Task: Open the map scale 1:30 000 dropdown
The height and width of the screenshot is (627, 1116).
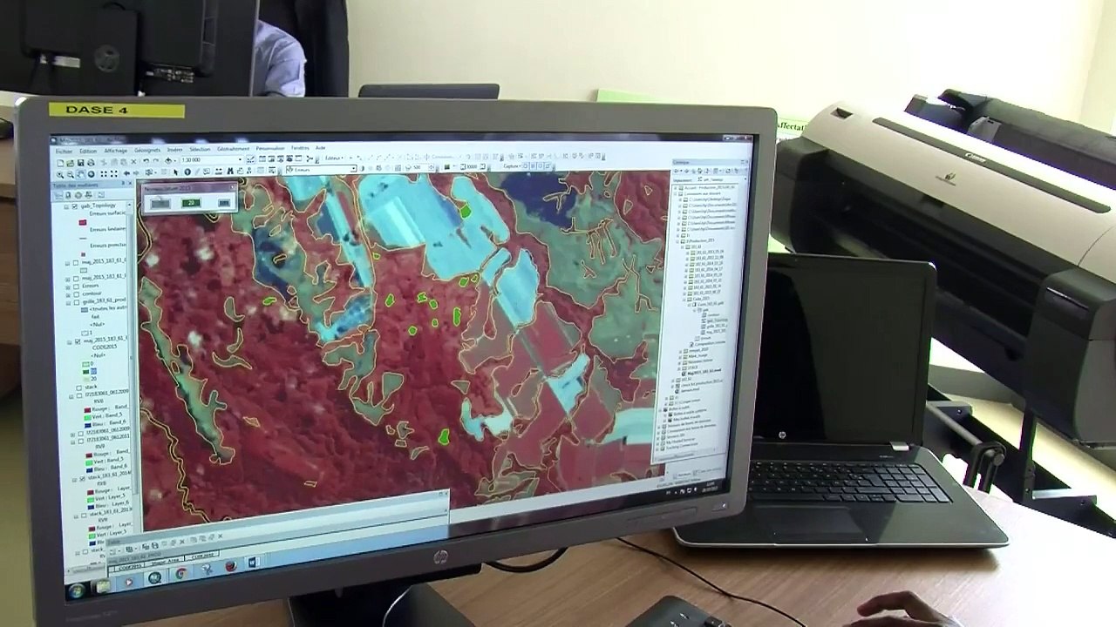Action: point(240,159)
